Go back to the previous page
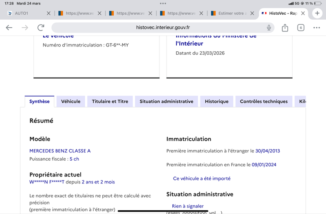Image resolution: width=326 pixels, height=214 pixels. (x=9, y=28)
